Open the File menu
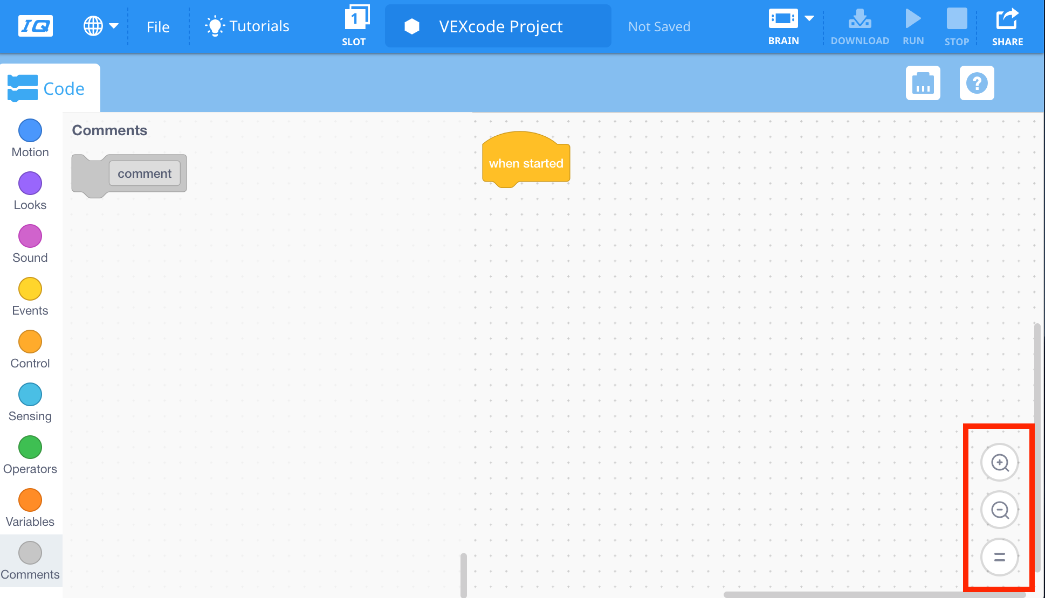This screenshot has width=1045, height=598. (157, 26)
